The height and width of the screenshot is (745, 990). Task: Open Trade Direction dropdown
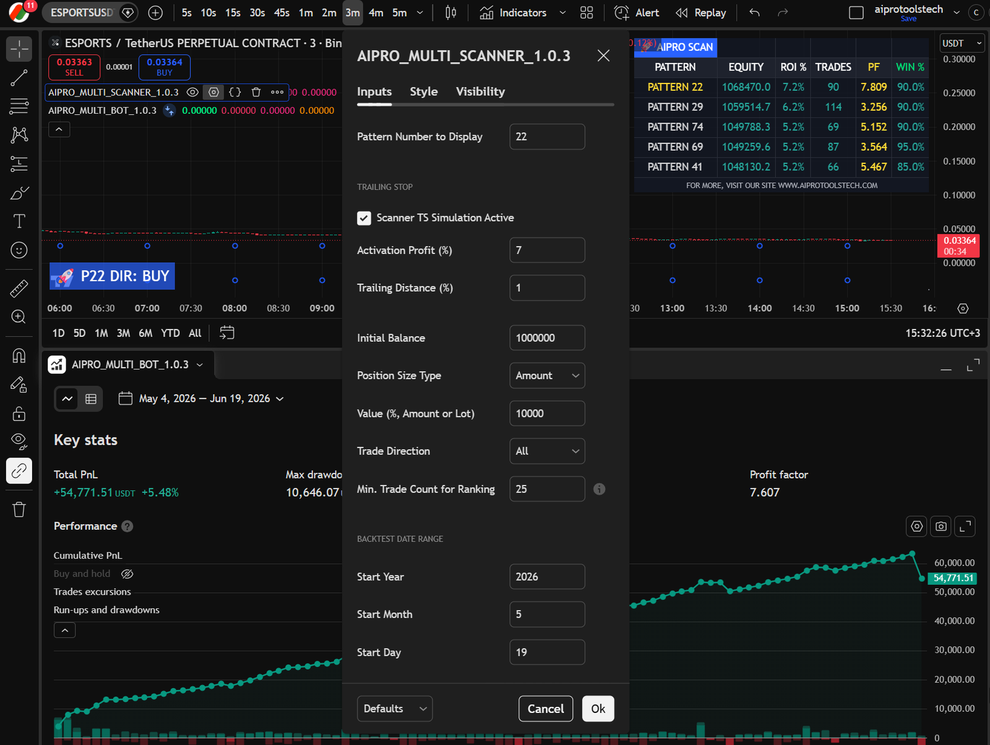point(547,451)
